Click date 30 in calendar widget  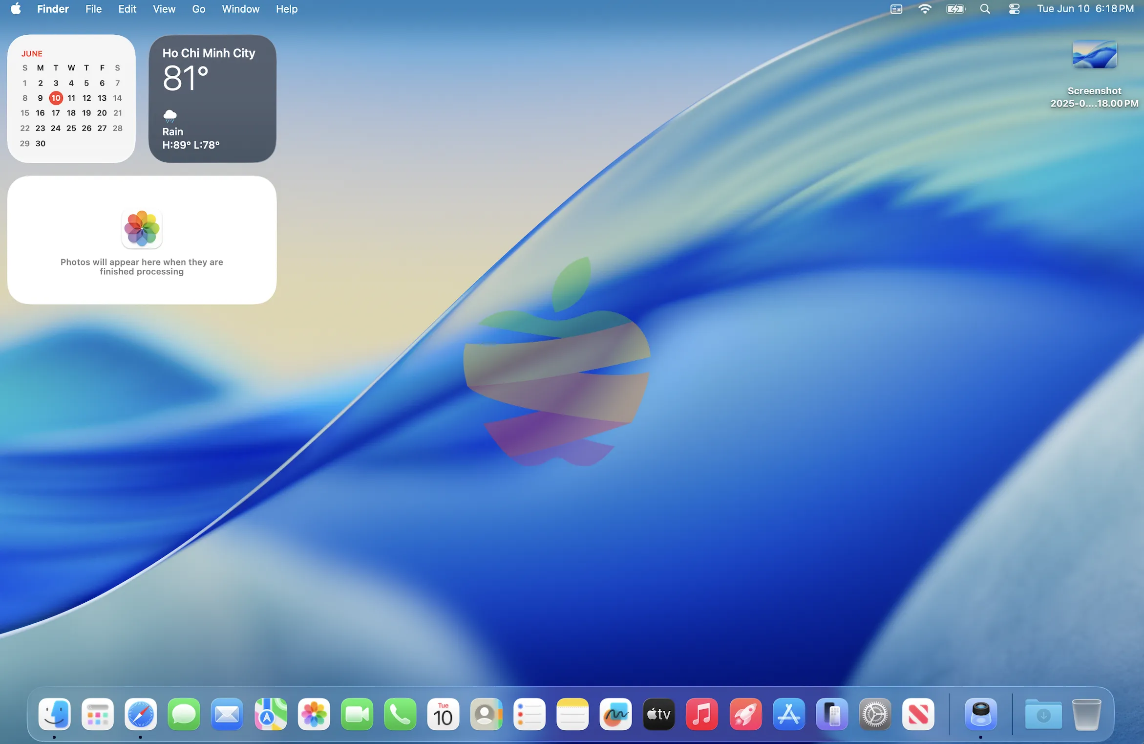[x=41, y=143]
